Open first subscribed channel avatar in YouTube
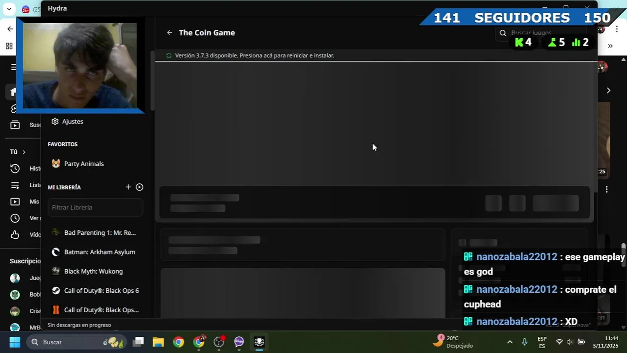This screenshot has width=627, height=353. 15,278
